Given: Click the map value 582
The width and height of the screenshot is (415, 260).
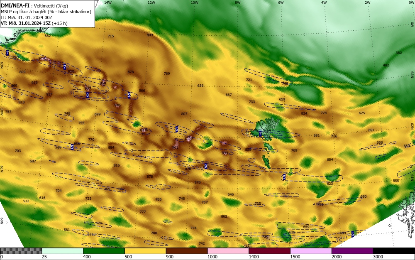Looking at the screenshot, I should pyautogui.click(x=48, y=36).
